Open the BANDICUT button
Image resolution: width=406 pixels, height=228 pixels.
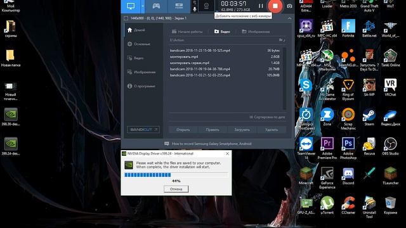tap(143, 129)
